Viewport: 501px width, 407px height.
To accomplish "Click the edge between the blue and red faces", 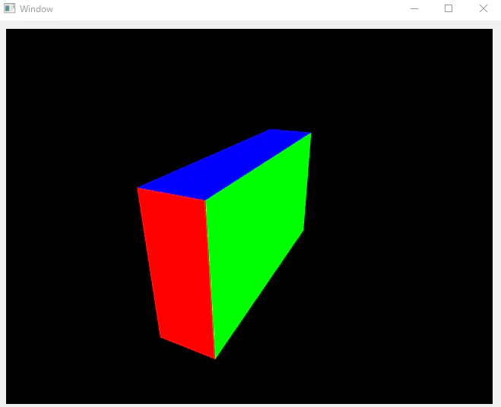I will 171,194.
